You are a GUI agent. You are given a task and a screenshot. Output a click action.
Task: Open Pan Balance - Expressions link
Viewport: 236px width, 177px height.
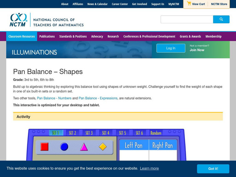(x=98, y=98)
